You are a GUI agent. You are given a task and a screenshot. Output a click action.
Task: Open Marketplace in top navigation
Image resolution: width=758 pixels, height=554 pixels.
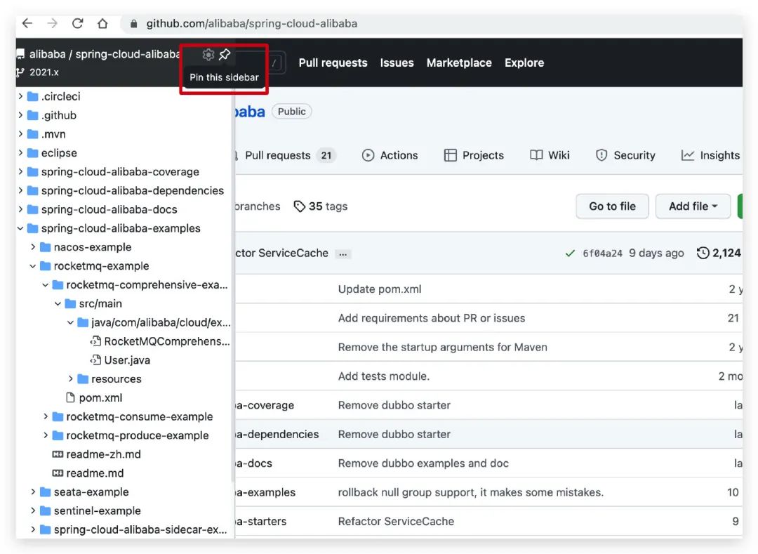(x=459, y=62)
